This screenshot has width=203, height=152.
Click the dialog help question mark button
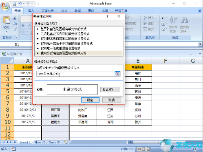tap(107, 16)
